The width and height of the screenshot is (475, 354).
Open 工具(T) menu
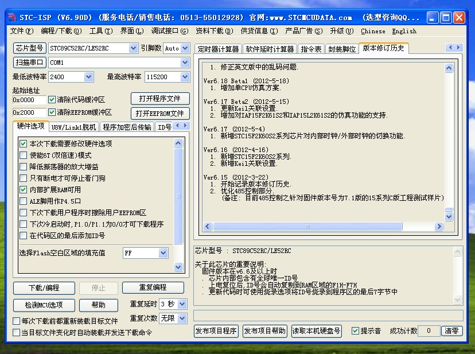101,31
